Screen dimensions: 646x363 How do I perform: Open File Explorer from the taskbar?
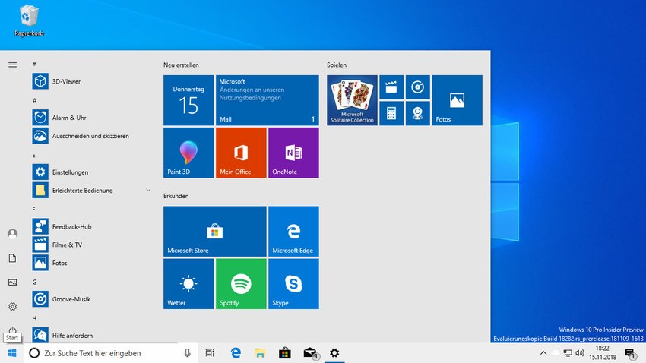260,352
